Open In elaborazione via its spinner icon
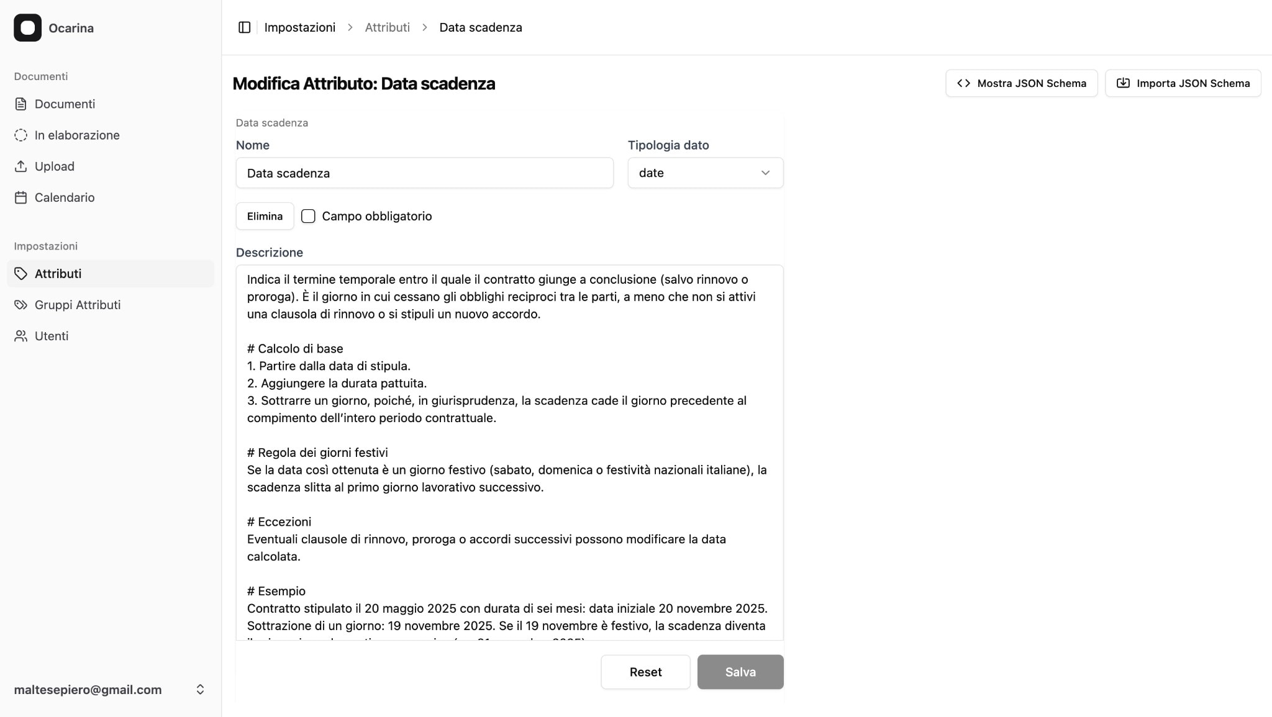Viewport: 1272px width, 717px height. point(20,135)
